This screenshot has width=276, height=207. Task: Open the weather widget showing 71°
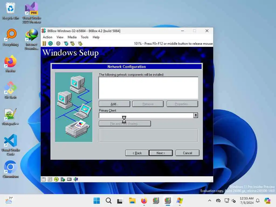click(x=9, y=200)
